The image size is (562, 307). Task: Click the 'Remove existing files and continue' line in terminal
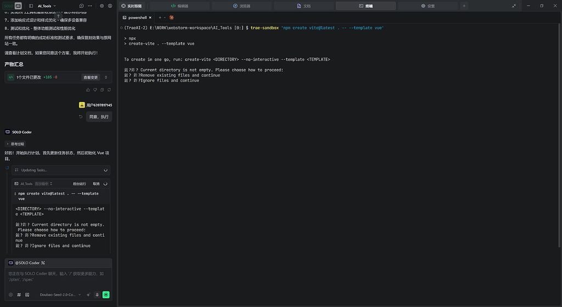pos(172,75)
